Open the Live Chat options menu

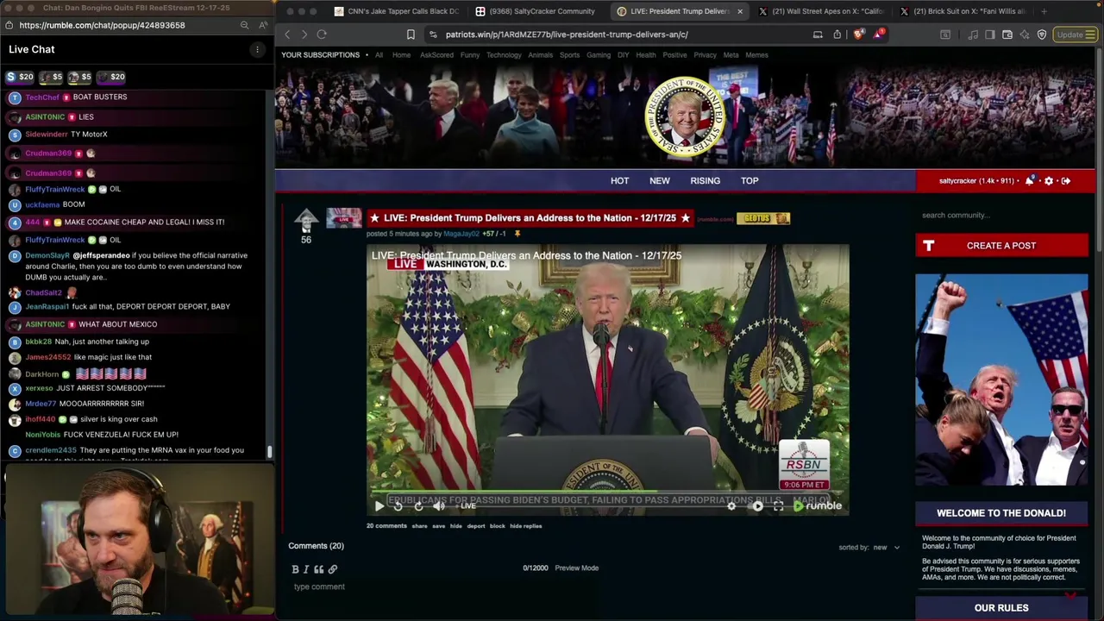[x=256, y=49]
